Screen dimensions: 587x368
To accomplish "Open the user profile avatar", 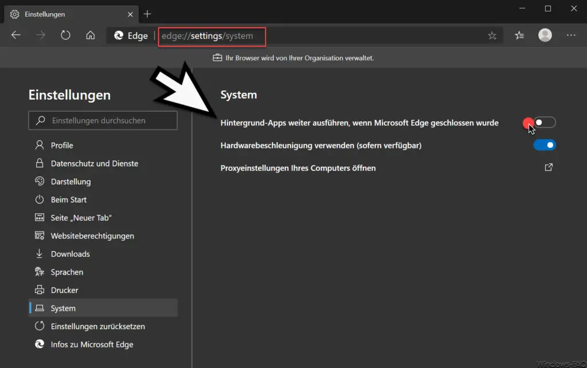I will [545, 35].
